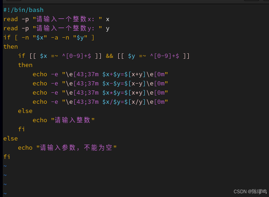This screenshot has width=269, height=197.
Task: Click the string "请输入整数"
Action: 73,120
